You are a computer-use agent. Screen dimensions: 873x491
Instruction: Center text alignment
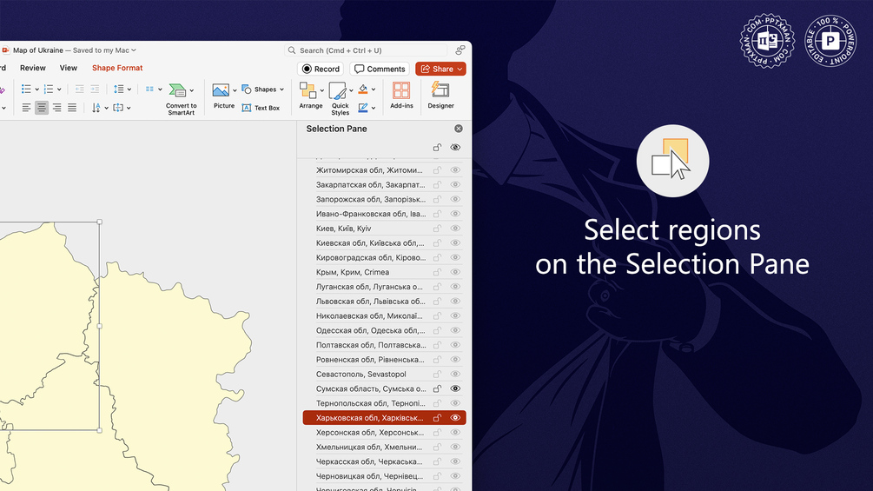click(x=42, y=108)
